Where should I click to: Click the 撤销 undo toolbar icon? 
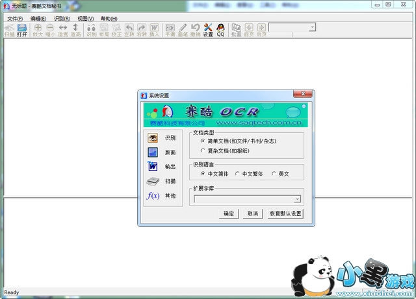(195, 30)
